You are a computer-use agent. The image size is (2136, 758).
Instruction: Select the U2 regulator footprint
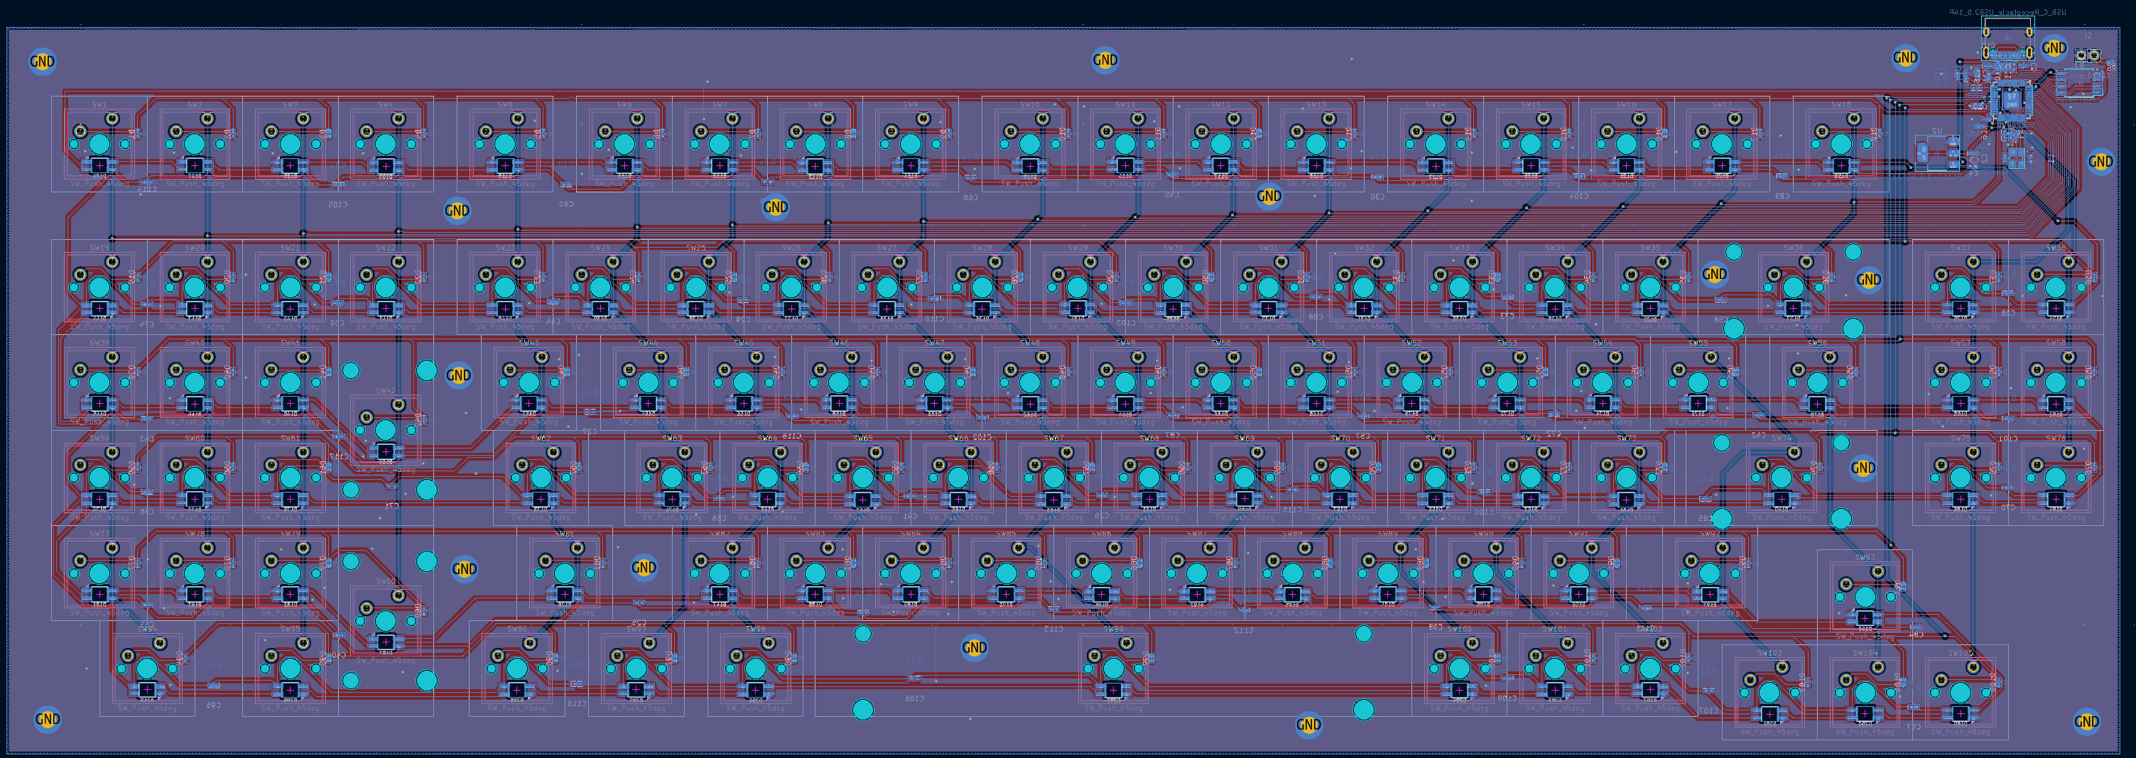coord(1938,153)
